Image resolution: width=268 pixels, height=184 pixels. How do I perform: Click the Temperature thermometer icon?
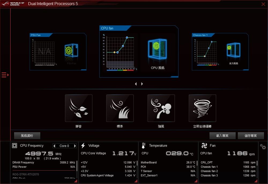[143, 145]
